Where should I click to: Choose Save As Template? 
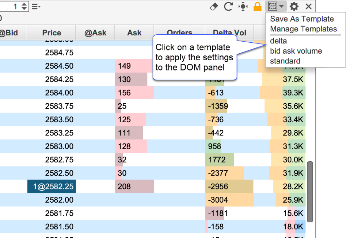(x=302, y=19)
